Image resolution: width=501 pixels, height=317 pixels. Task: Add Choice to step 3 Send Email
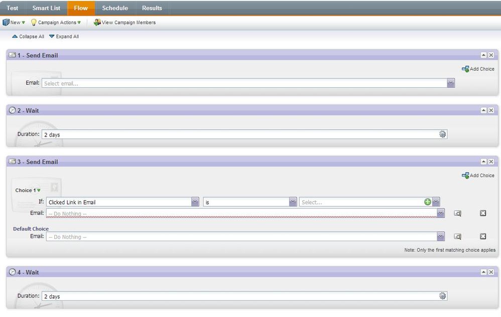point(478,176)
